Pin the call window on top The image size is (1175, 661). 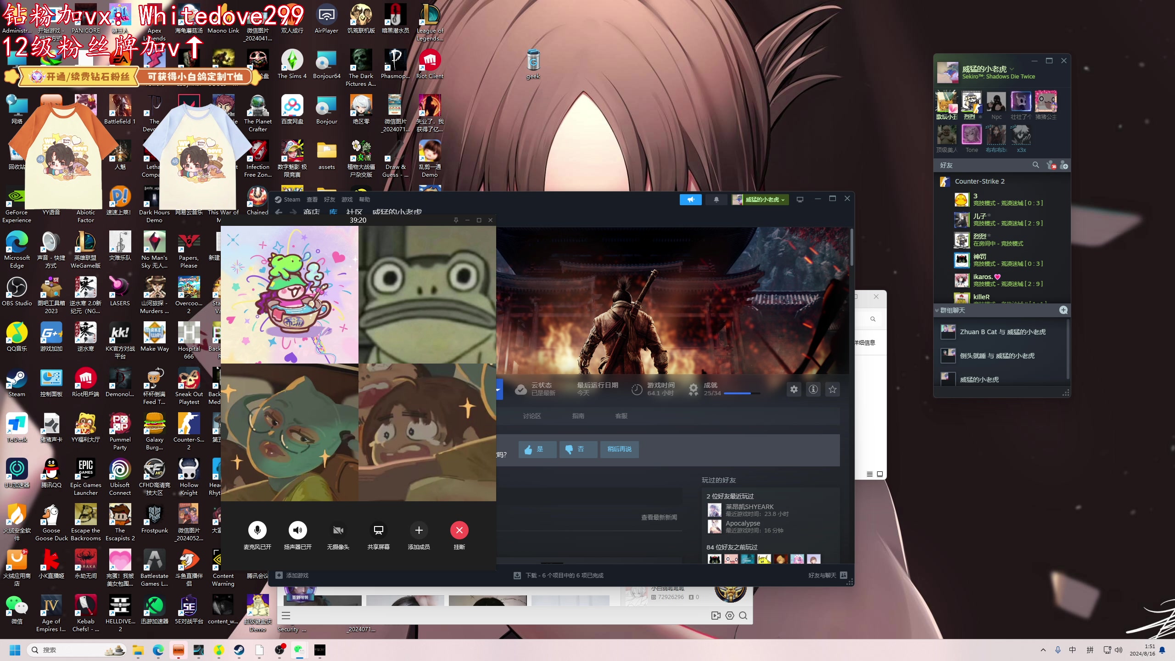[456, 220]
